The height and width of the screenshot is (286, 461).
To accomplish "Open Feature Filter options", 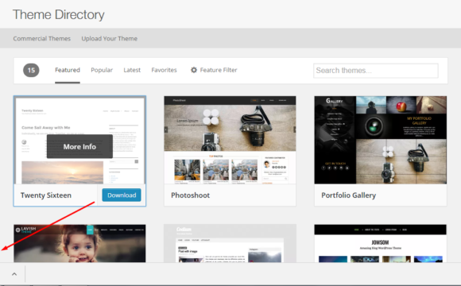I will pyautogui.click(x=214, y=70).
